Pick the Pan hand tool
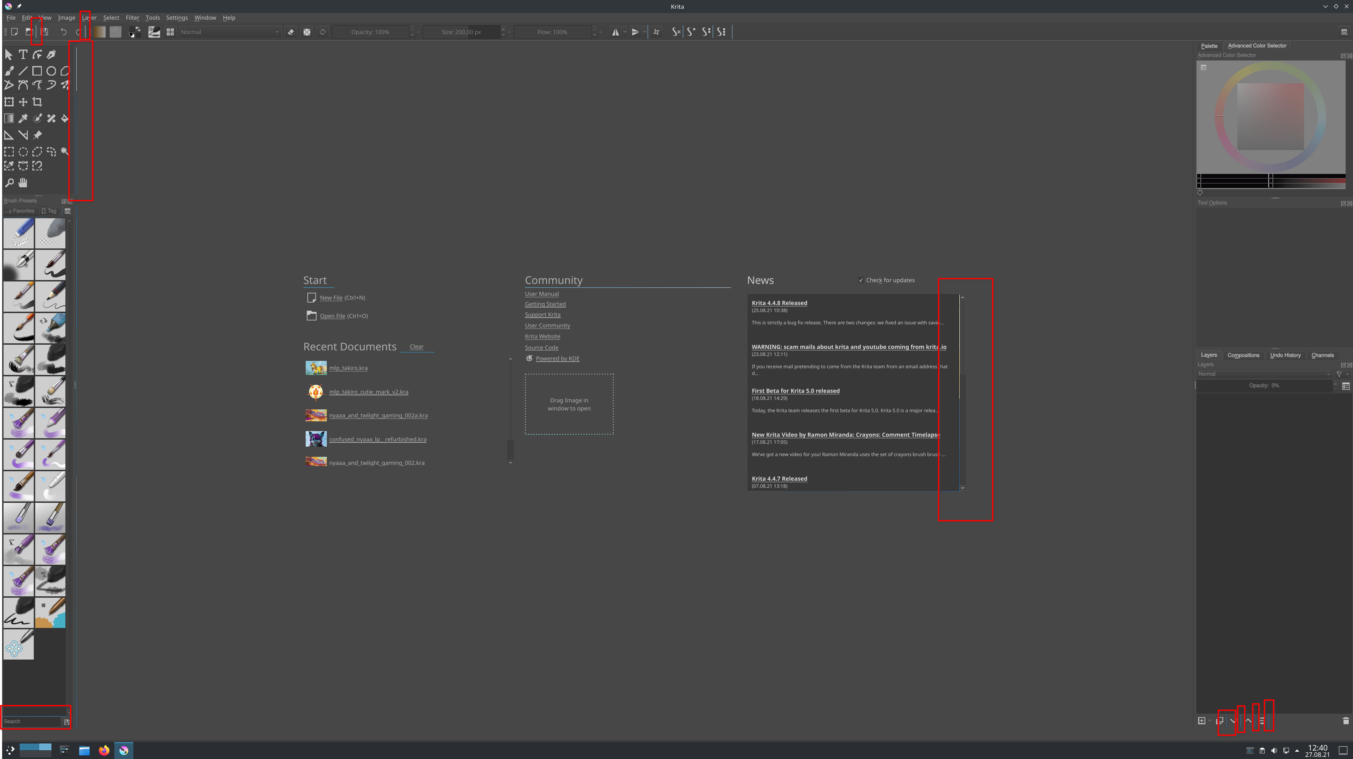Viewport: 1353px width, 759px height. pyautogui.click(x=23, y=182)
